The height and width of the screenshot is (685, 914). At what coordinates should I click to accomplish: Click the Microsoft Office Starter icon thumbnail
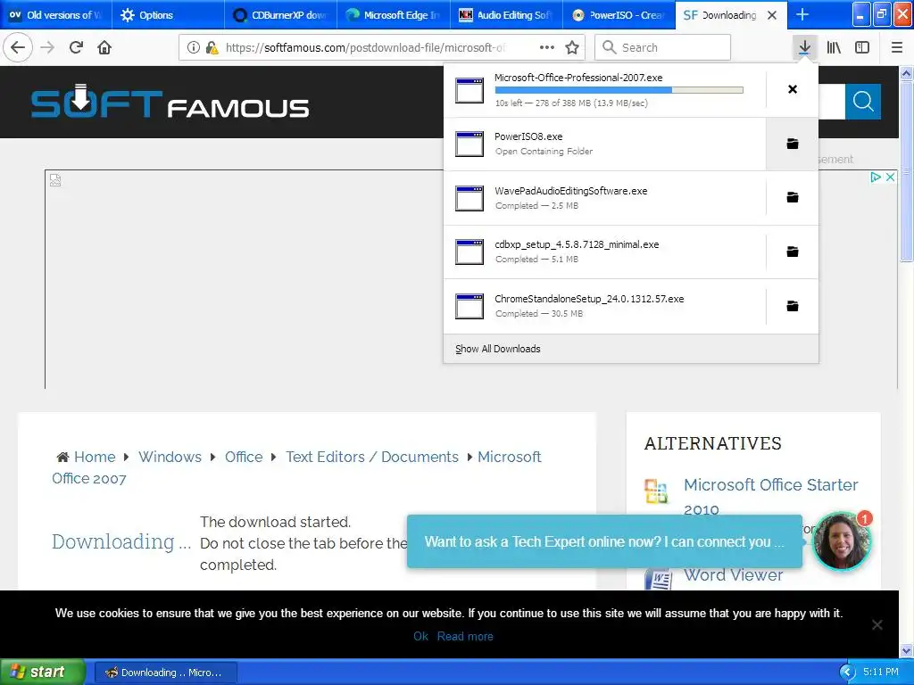point(656,491)
